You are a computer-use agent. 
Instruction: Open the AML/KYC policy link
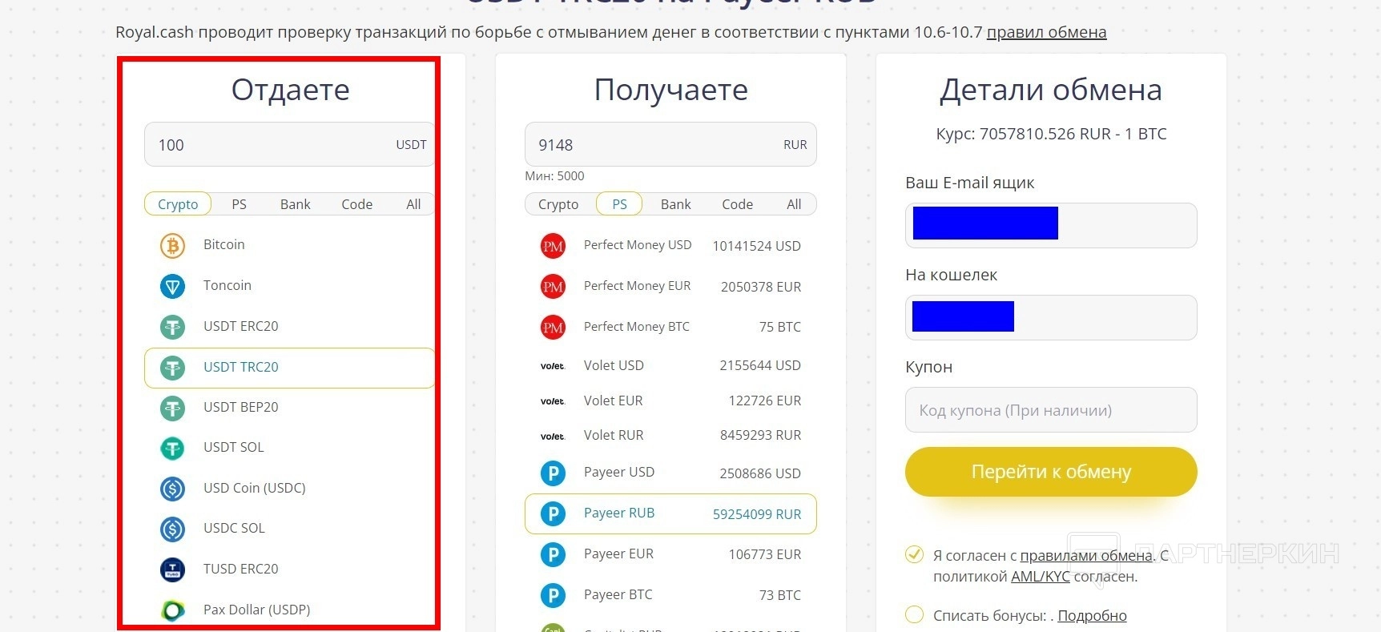pyautogui.click(x=1040, y=576)
